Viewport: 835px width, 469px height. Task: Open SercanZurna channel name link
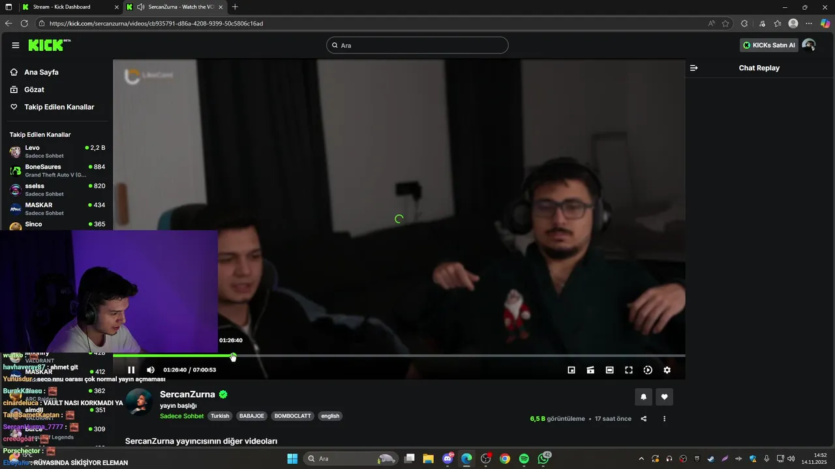(x=187, y=394)
